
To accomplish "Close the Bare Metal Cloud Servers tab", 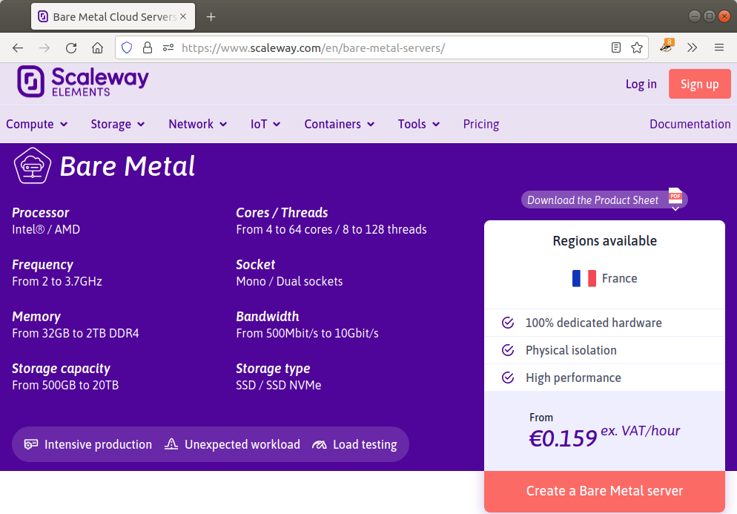I will (x=183, y=16).
